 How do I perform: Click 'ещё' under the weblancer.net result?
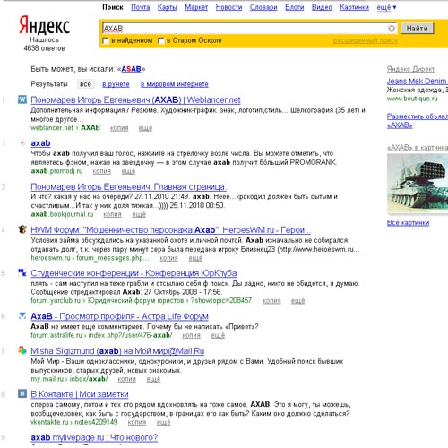click(x=145, y=128)
